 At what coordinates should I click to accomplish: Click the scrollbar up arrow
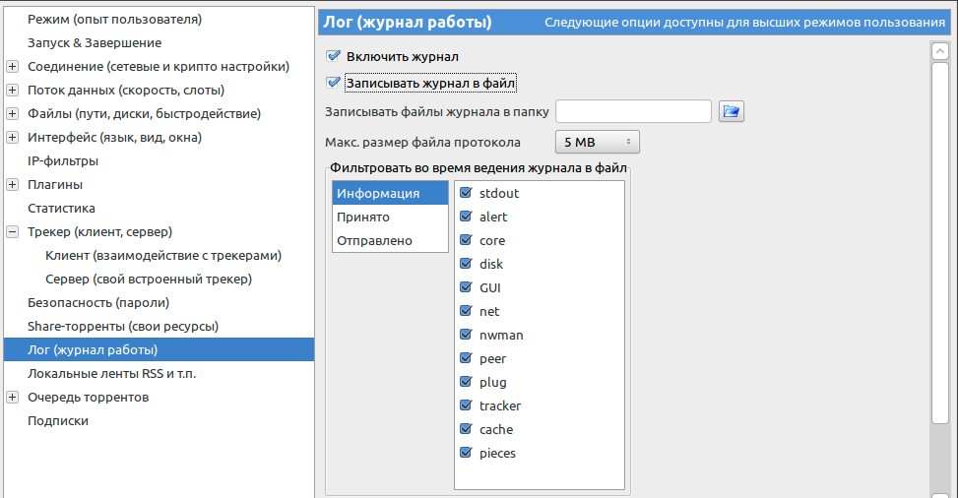940,51
